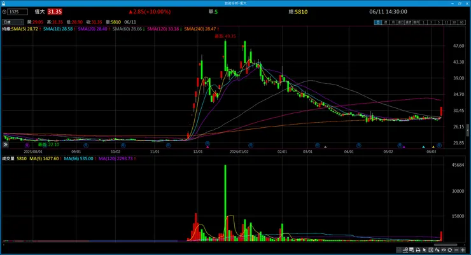Click the double-chevron expand arrow at chart left

pos(5,144)
